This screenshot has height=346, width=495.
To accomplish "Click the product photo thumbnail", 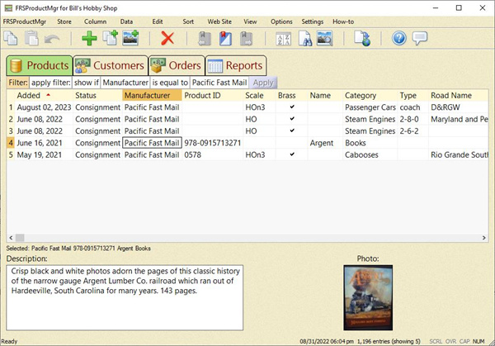I will [x=367, y=297].
